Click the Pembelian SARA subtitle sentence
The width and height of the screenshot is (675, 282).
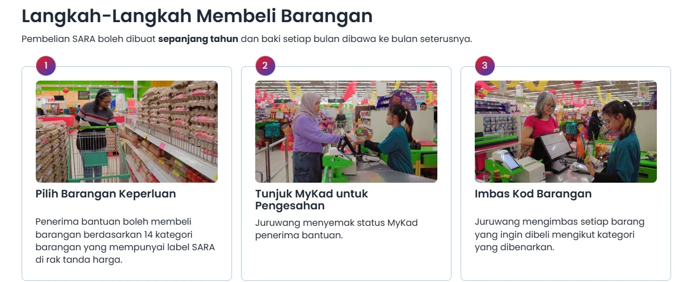pos(247,39)
